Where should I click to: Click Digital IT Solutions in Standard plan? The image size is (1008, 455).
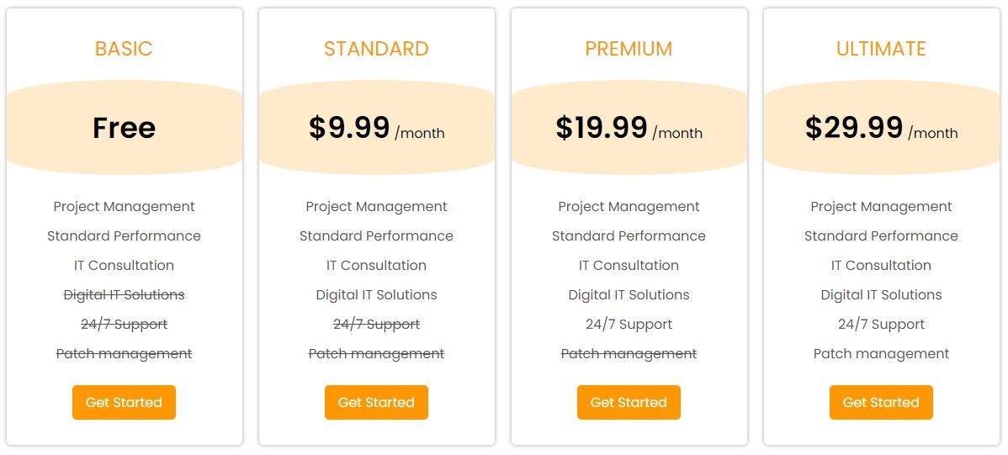[376, 295]
